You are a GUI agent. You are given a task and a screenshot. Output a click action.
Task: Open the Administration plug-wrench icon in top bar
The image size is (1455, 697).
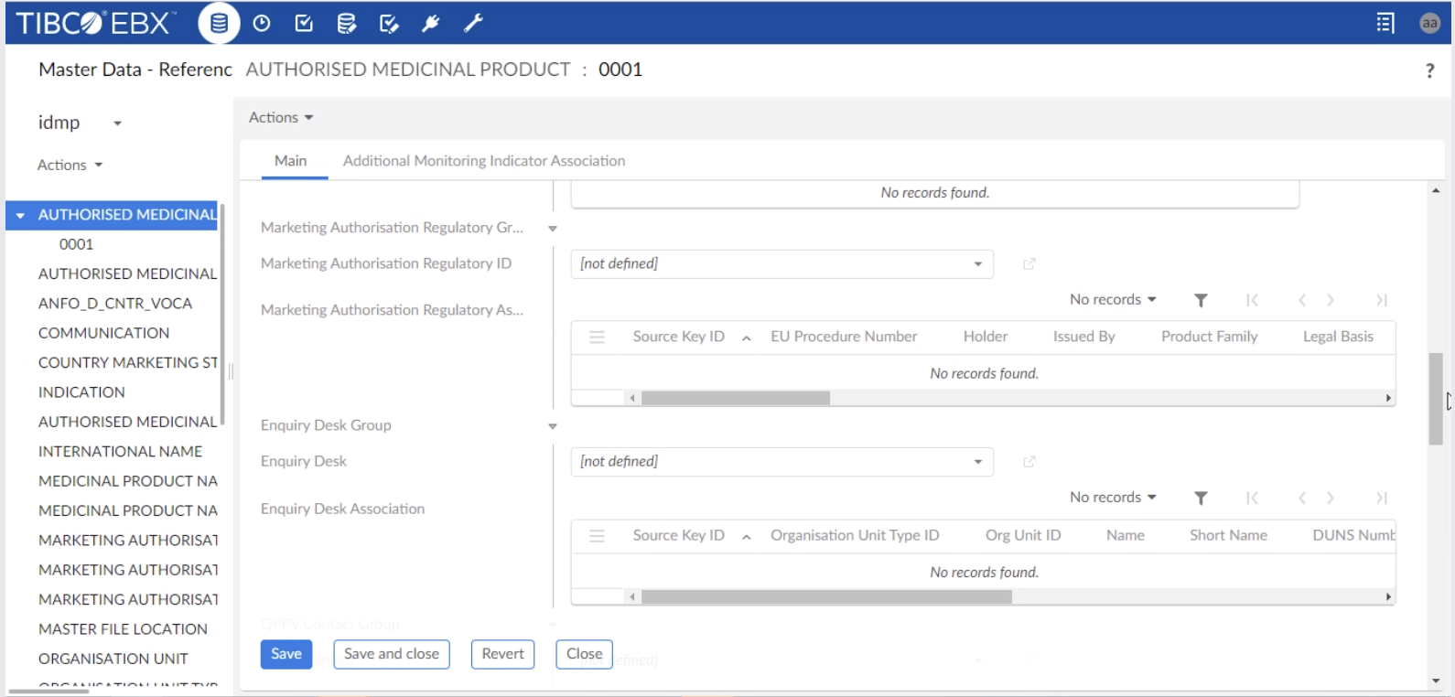click(x=431, y=23)
